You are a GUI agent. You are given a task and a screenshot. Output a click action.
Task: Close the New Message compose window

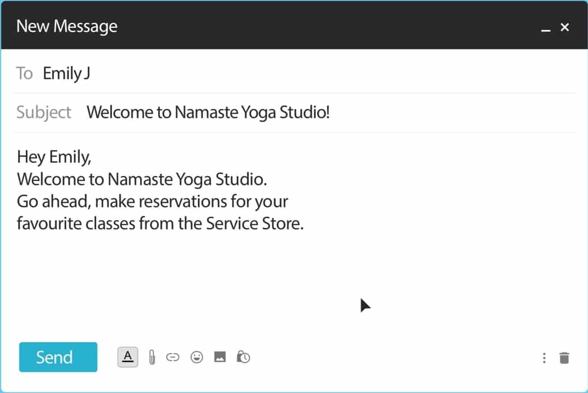point(565,27)
